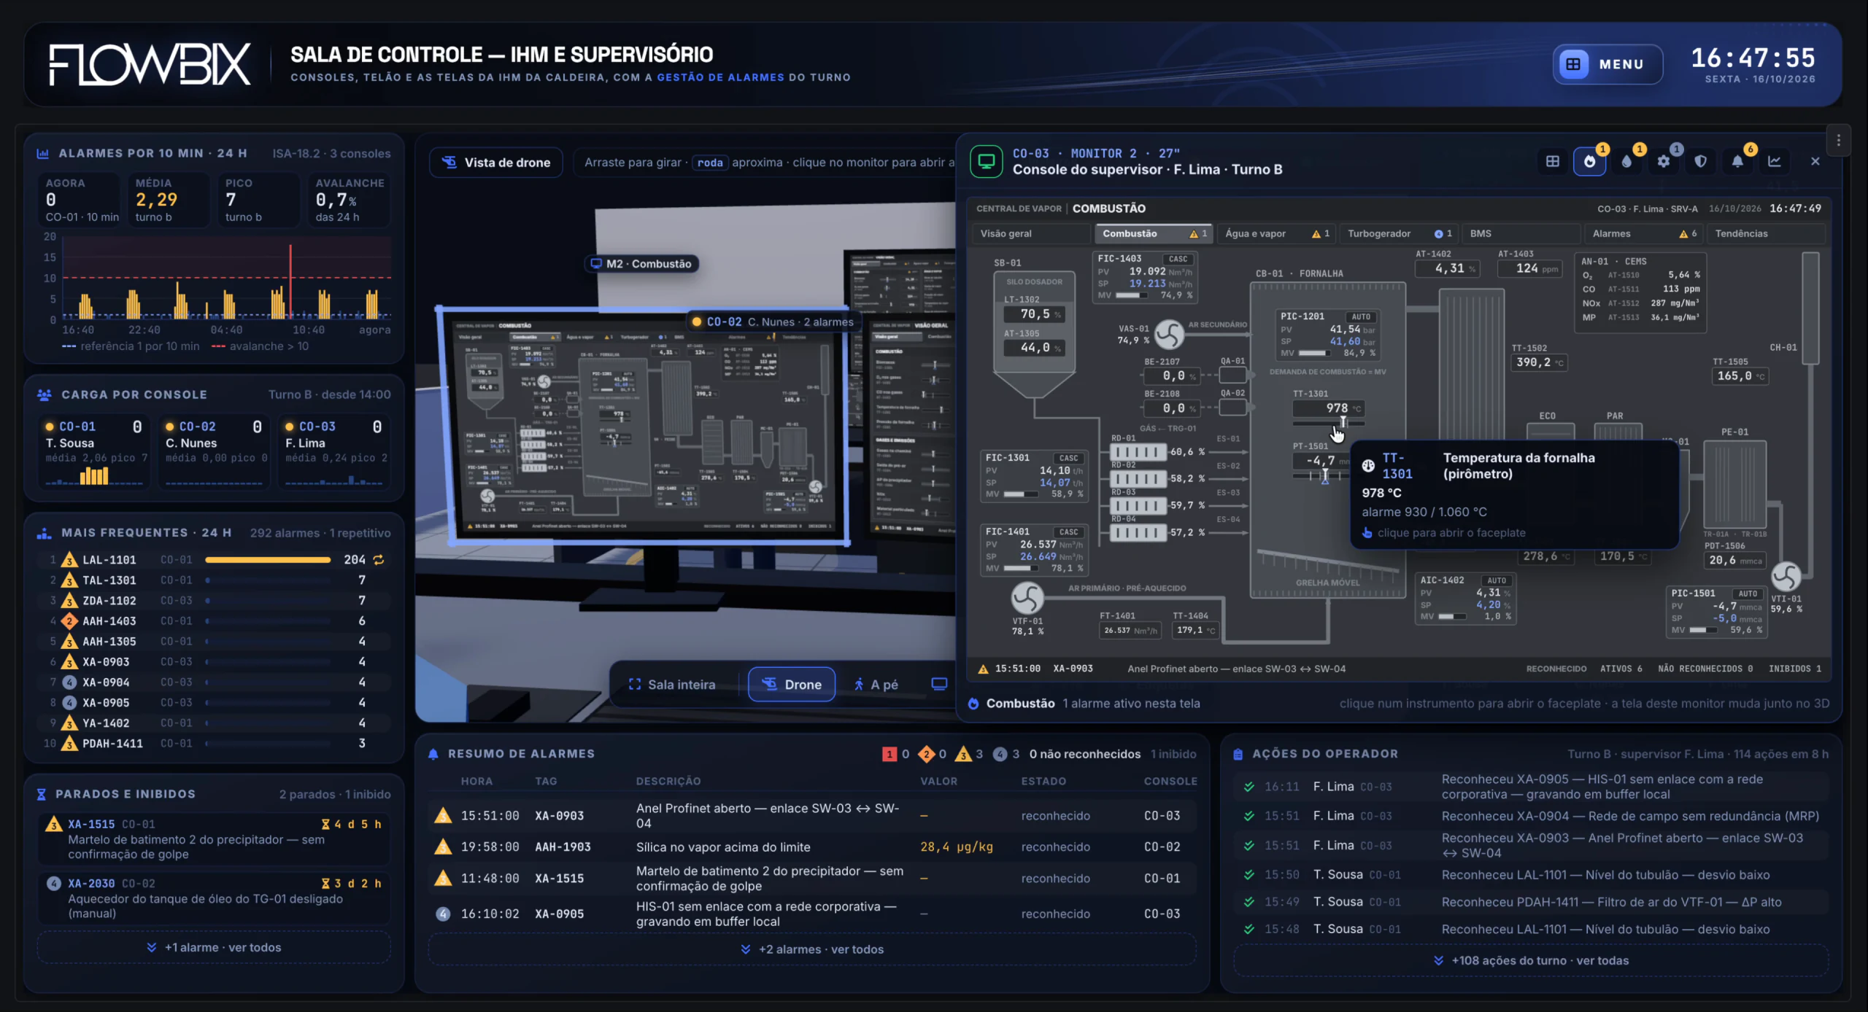Open the overview grid icon in monitor toolbar
Image resolution: width=1868 pixels, height=1012 pixels.
point(1552,161)
